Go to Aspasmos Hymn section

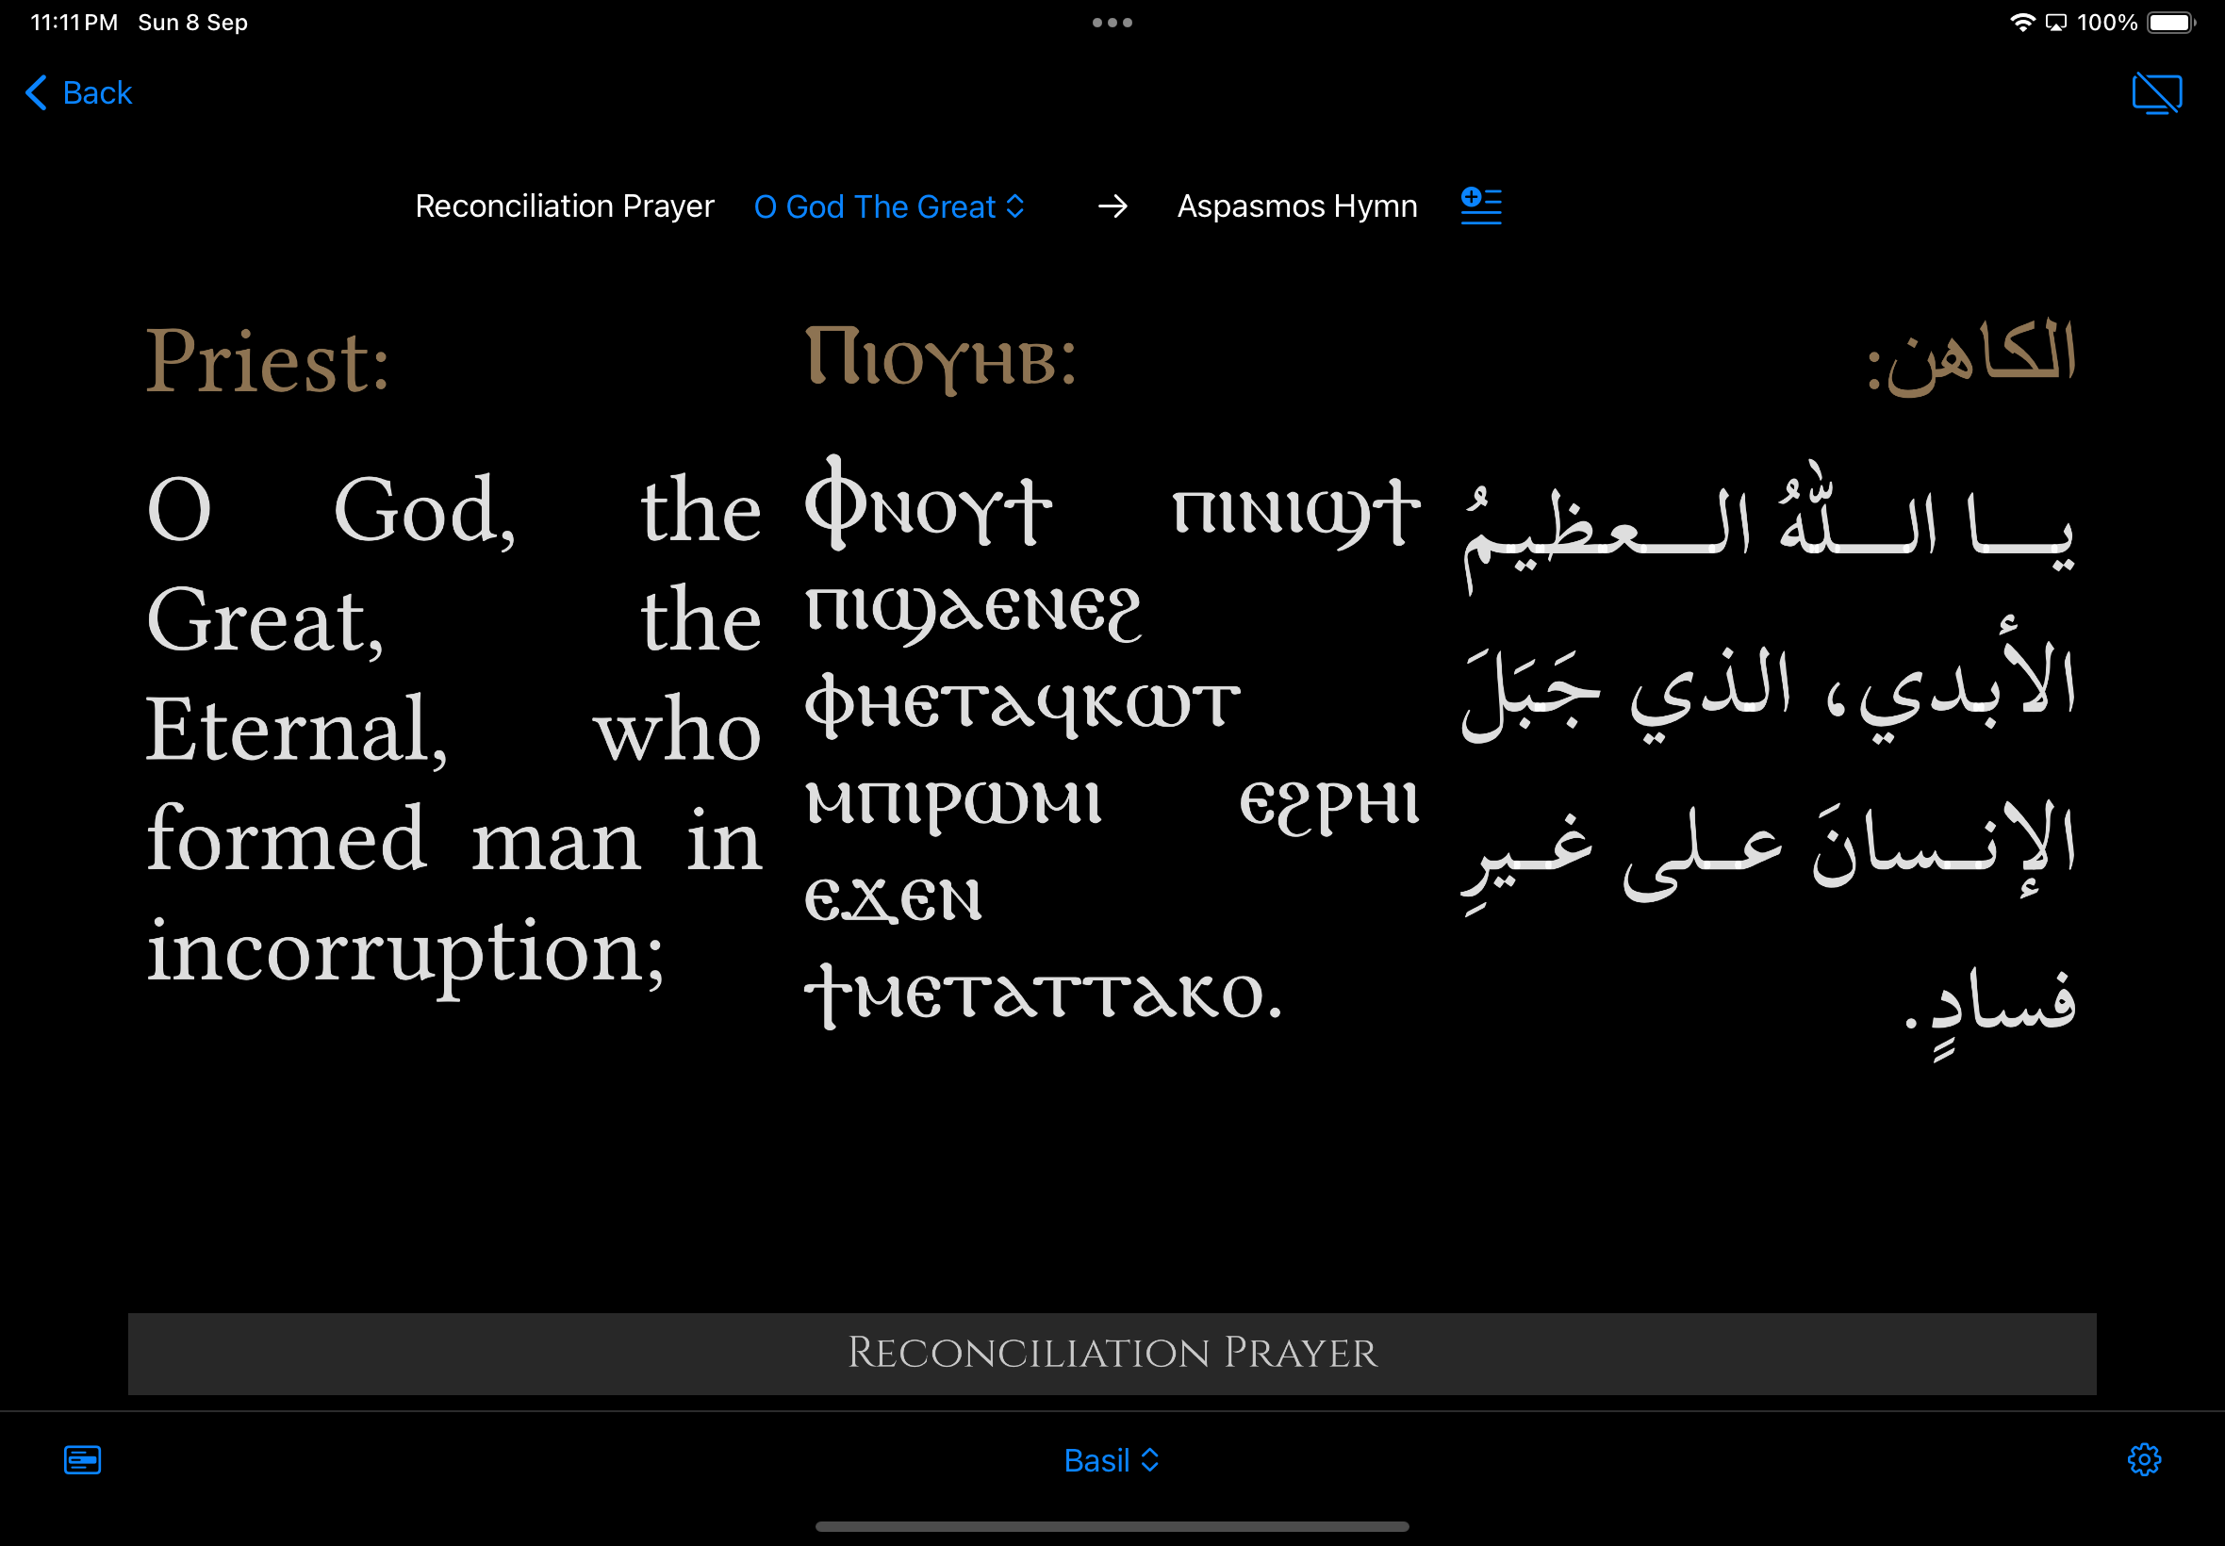(1296, 206)
